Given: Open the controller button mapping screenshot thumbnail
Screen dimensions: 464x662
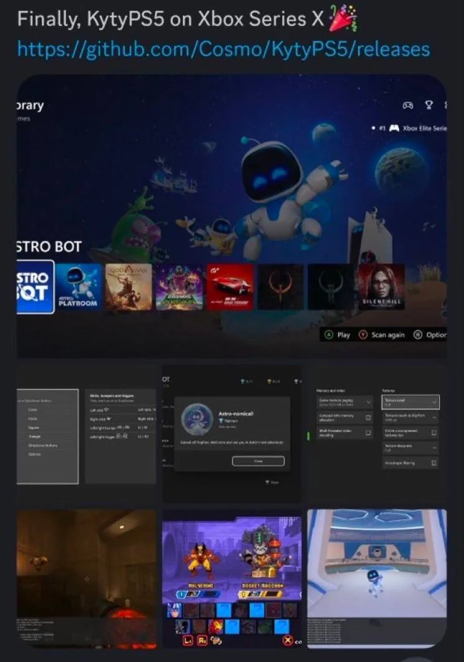Looking at the screenshot, I should [87, 434].
